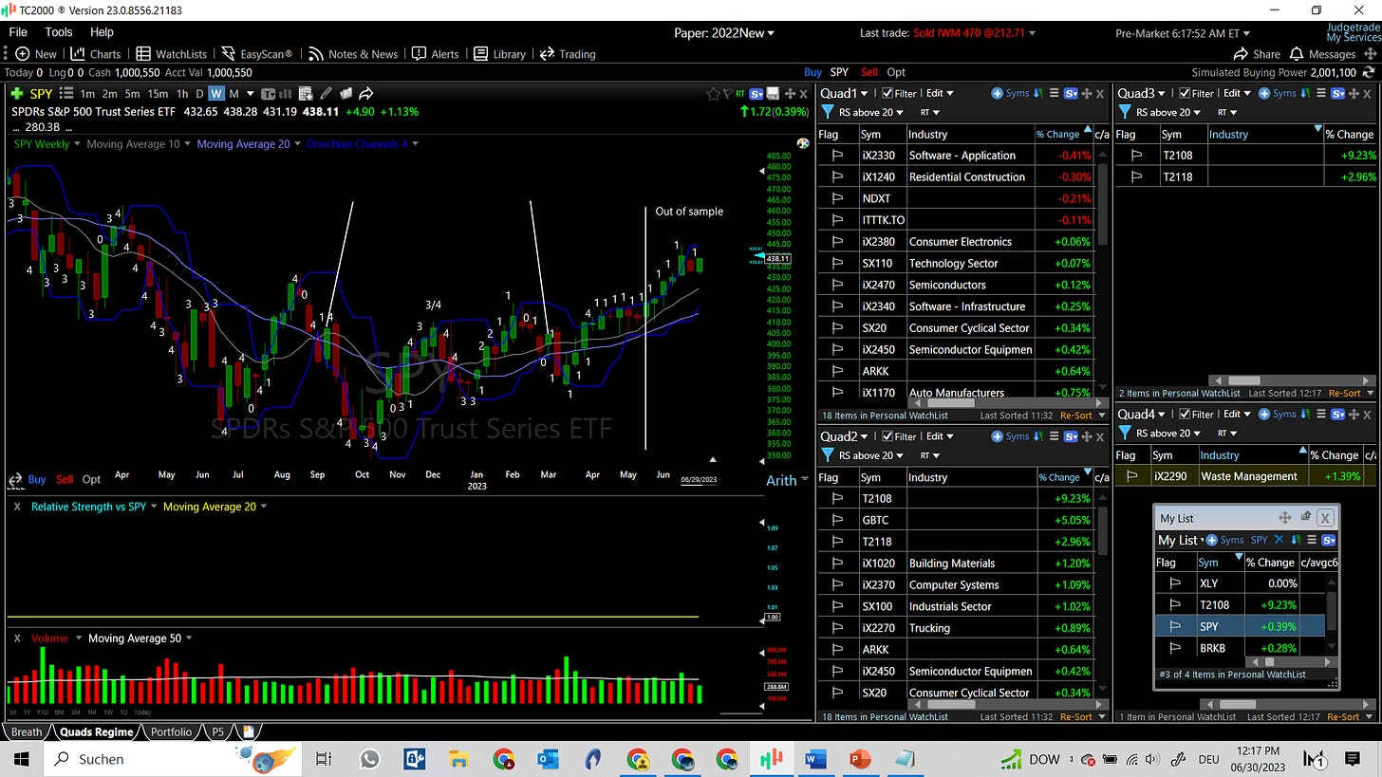Image resolution: width=1382 pixels, height=777 pixels.
Task: Click the chart share arrow icon
Action: pyautogui.click(x=365, y=93)
